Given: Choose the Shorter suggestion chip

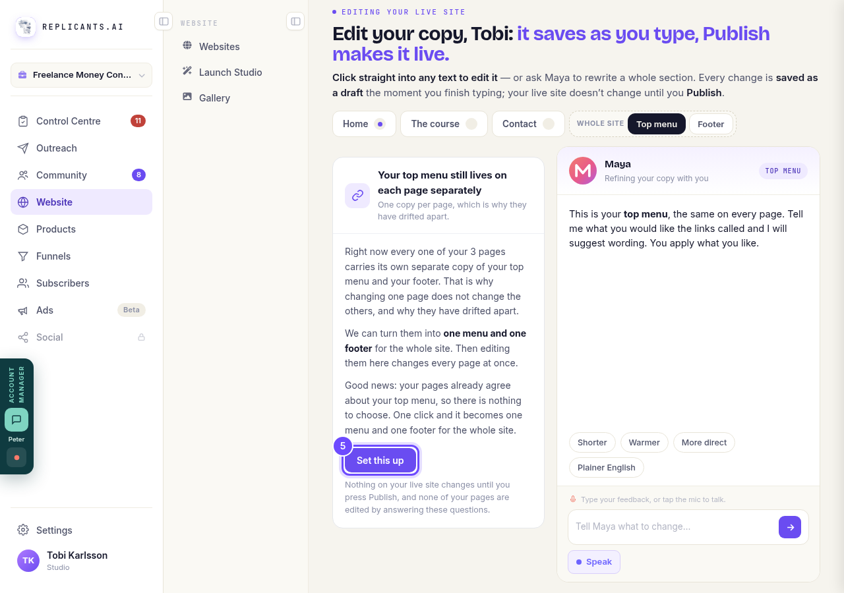Looking at the screenshot, I should [x=592, y=442].
